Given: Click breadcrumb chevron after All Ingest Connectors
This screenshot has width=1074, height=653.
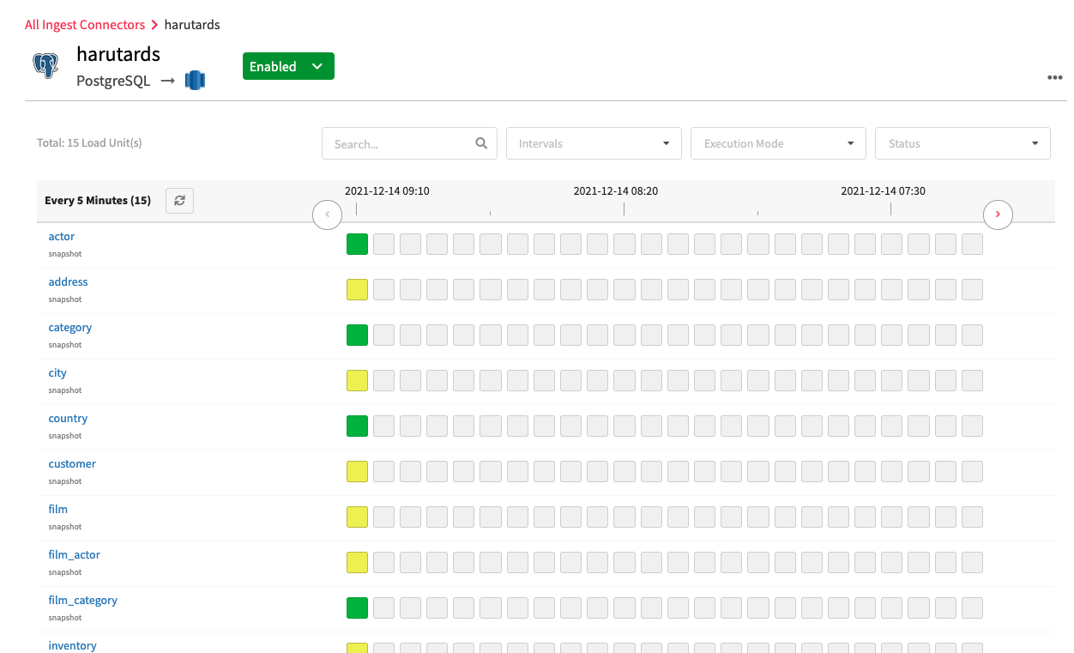Looking at the screenshot, I should click(x=154, y=25).
